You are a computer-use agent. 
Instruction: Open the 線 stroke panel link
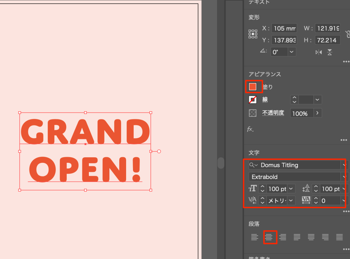[265, 100]
